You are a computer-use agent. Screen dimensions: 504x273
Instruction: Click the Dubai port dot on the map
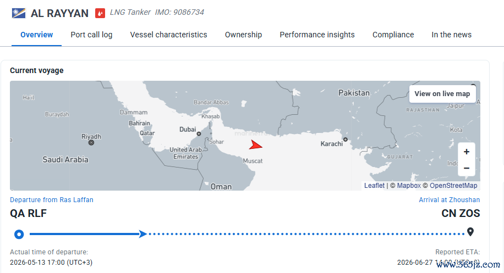click(199, 133)
